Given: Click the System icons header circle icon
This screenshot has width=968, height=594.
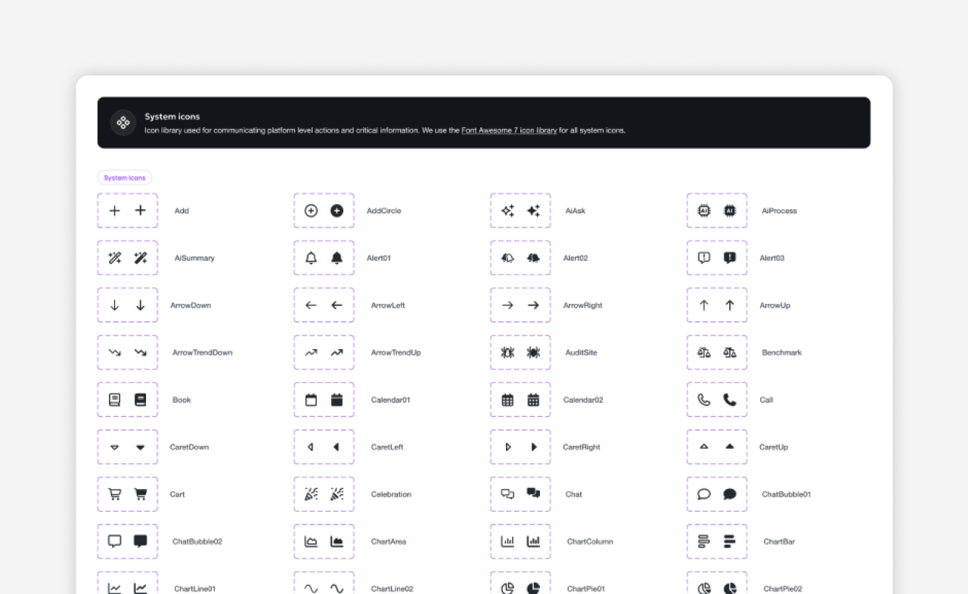Looking at the screenshot, I should 123,122.
